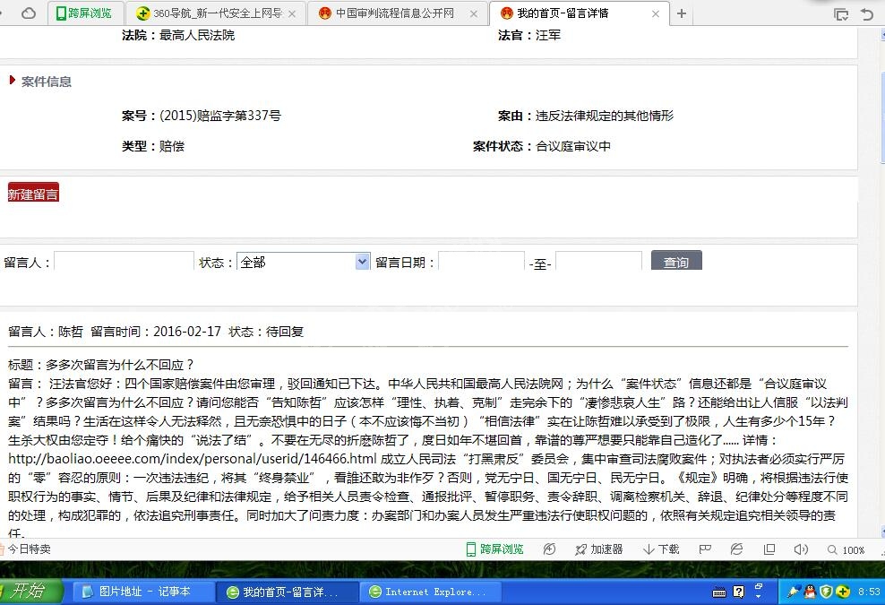885x605 pixels.
Task: Click the flag icon in status bar
Action: (x=705, y=549)
